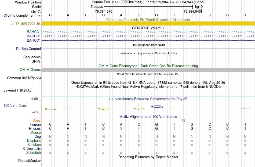
Task: Click the Window Position label
Action: 28,2
